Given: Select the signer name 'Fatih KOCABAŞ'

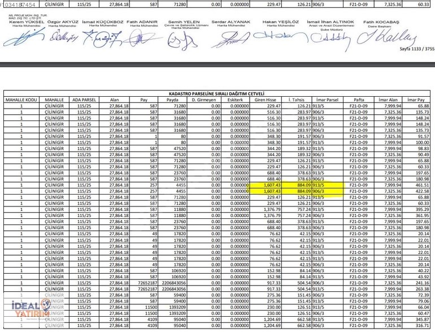Looking at the screenshot, I should [381, 22].
